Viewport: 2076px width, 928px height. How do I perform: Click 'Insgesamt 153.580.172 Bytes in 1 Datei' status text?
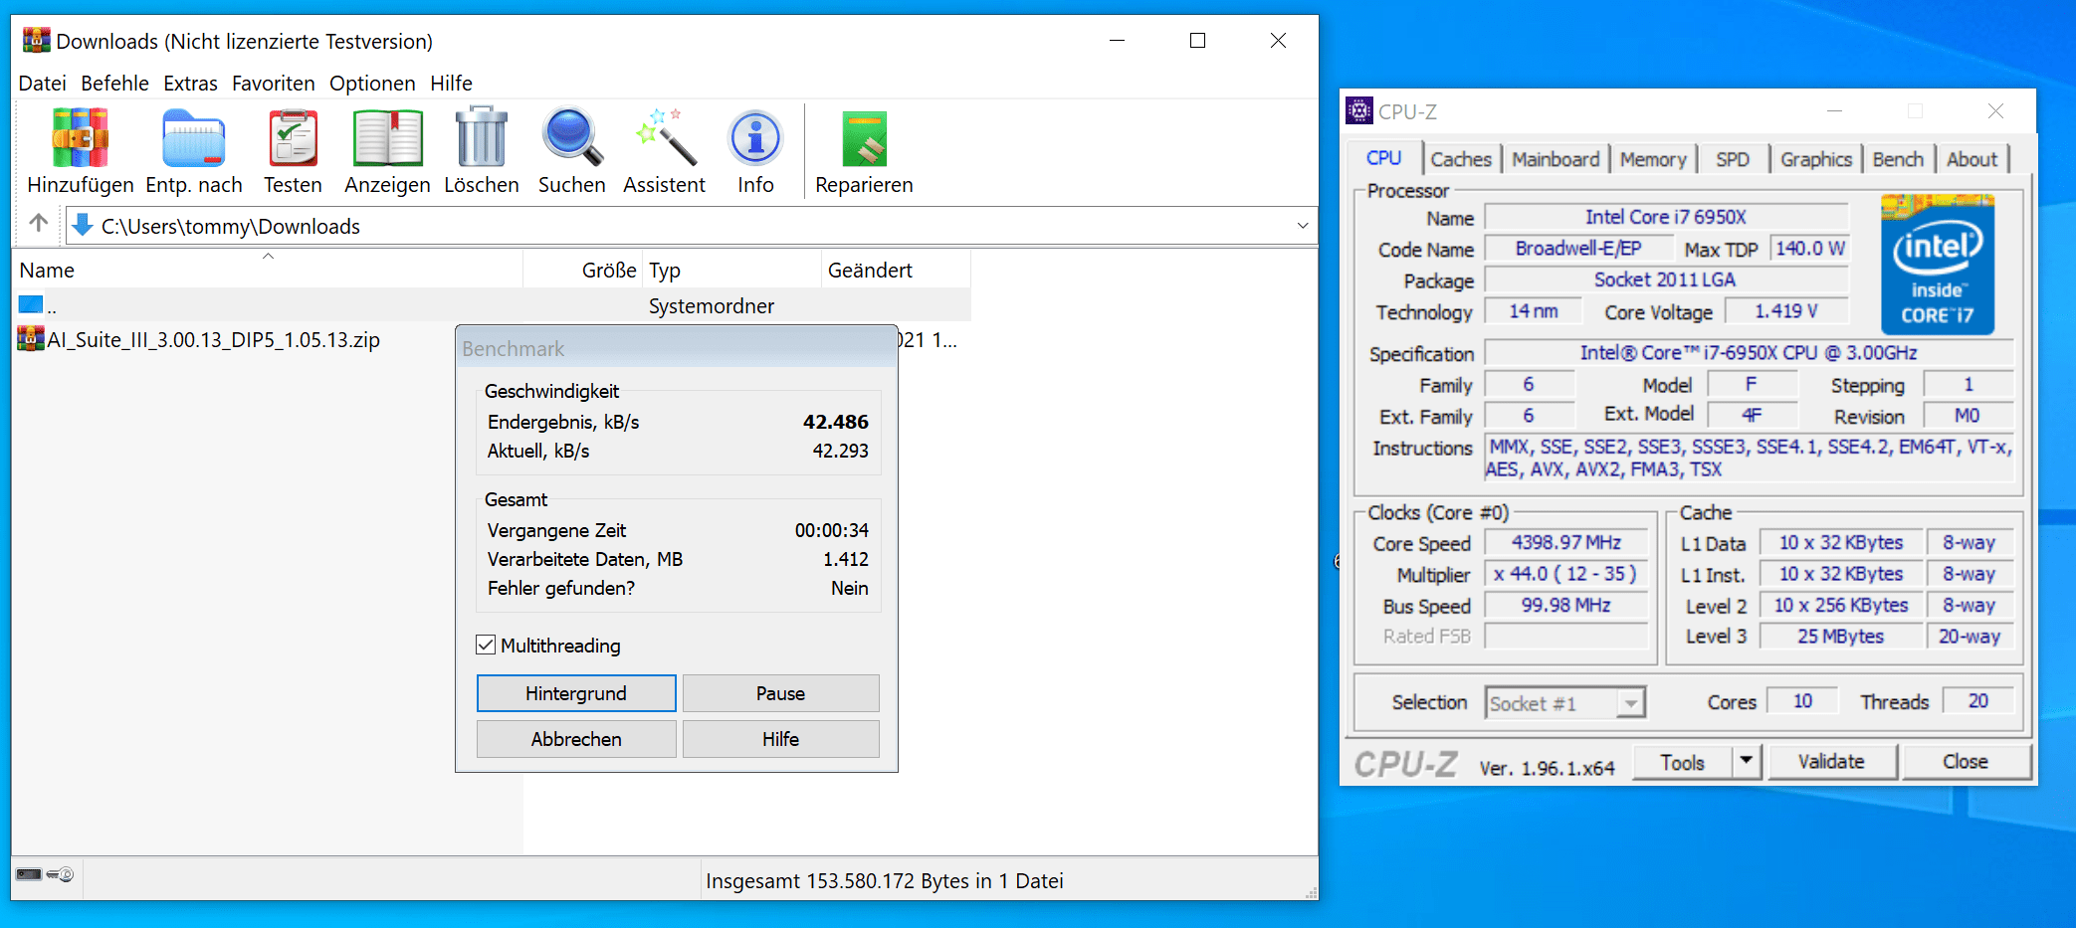(885, 880)
